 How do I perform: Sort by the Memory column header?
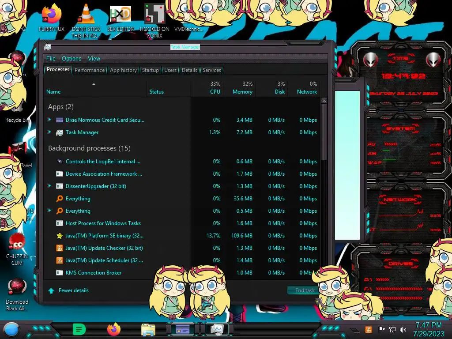pos(239,88)
